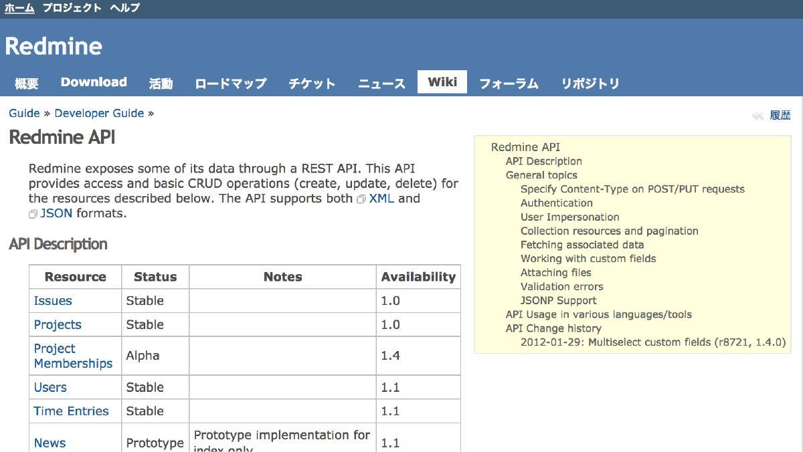Image resolution: width=803 pixels, height=452 pixels.
Task: Go to Working with custom fields
Action: (588, 259)
